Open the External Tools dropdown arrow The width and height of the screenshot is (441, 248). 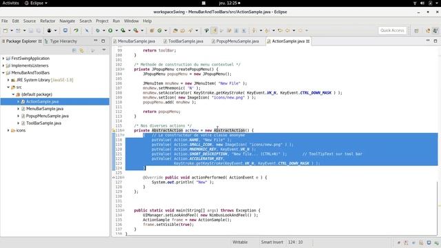click(x=142, y=30)
